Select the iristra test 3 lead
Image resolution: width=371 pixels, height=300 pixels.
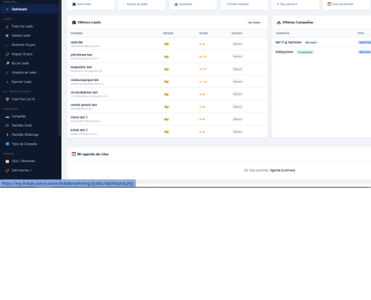[167, 119]
